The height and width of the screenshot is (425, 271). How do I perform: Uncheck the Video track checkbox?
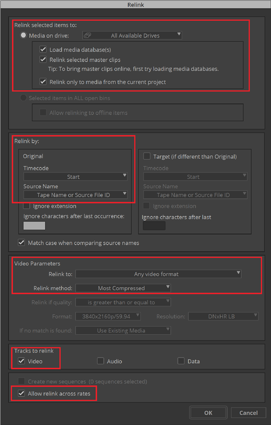click(22, 361)
